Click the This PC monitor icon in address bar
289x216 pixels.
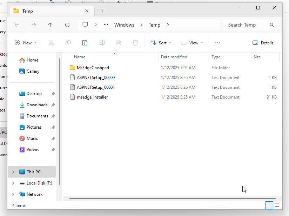(85, 25)
